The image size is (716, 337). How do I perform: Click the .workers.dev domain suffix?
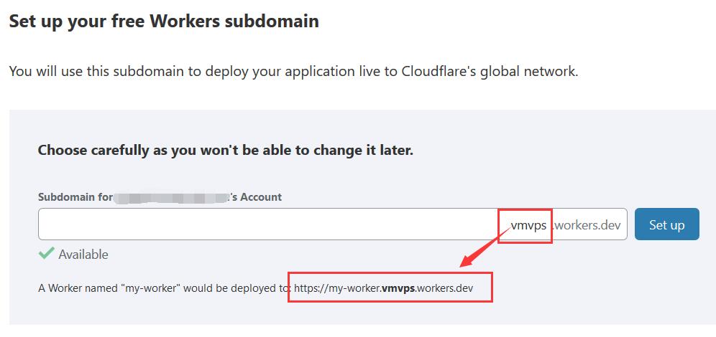[588, 224]
